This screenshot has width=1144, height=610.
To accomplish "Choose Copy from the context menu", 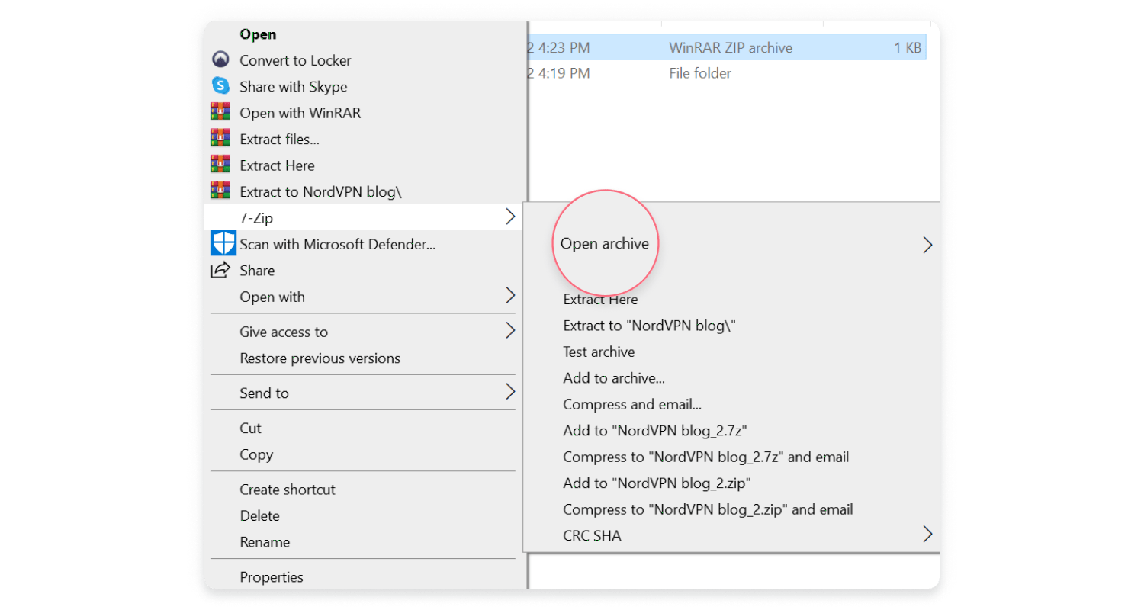I will [255, 454].
